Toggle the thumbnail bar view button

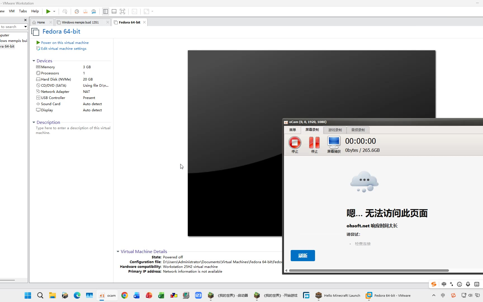pyautogui.click(x=114, y=11)
